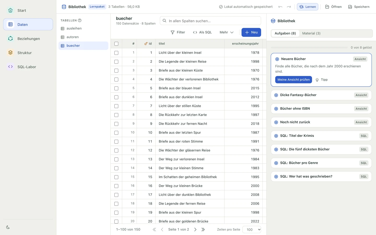Select the autoren table
This screenshot has height=235, width=376.
(83, 37)
